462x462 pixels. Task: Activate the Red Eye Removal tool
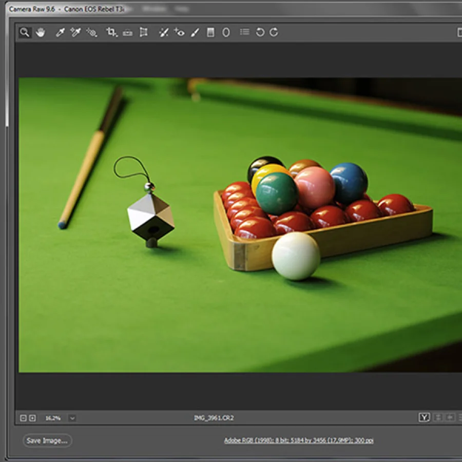[179, 32]
